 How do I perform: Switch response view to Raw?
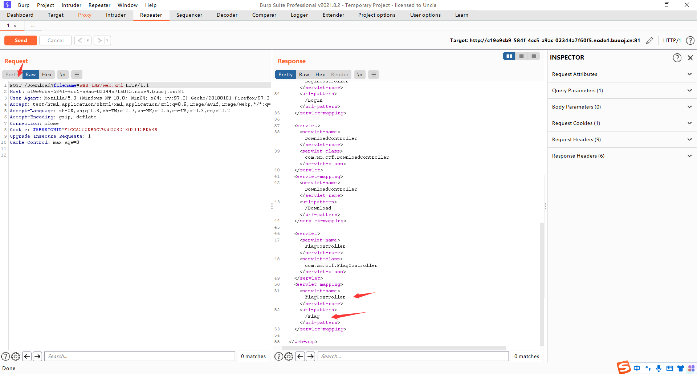(x=304, y=74)
